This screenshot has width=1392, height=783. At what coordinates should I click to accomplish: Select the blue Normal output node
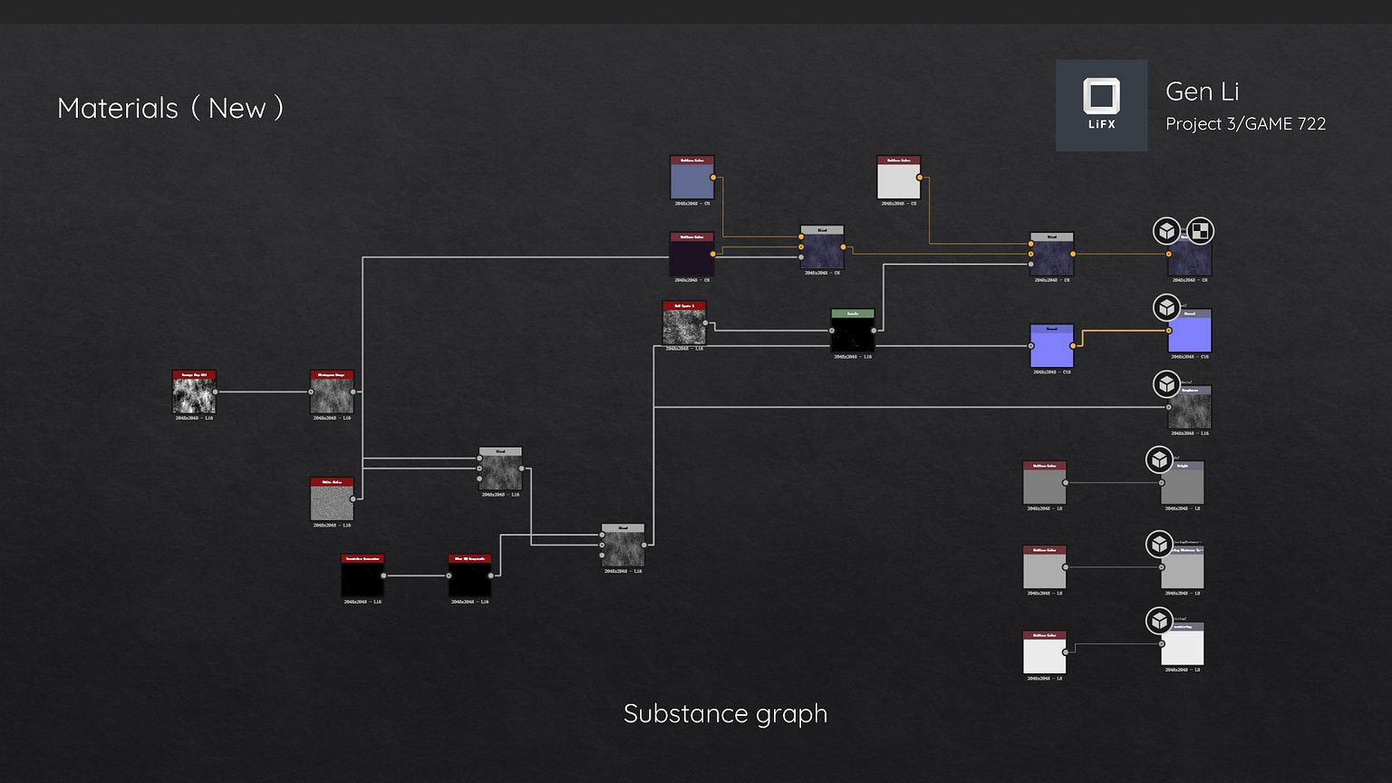pos(1189,331)
